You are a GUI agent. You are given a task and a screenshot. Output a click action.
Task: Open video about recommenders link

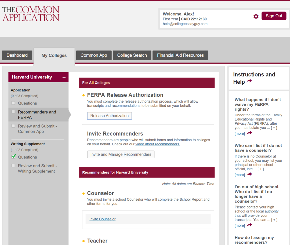point(158,144)
